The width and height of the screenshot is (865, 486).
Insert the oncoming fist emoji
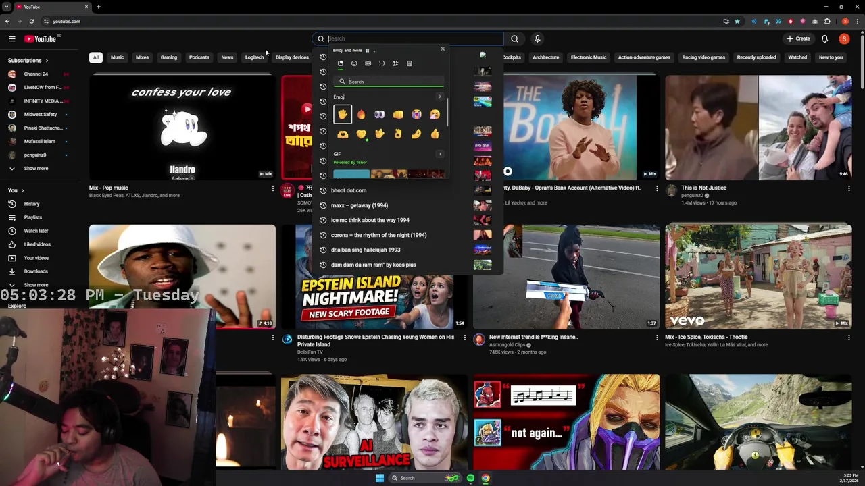click(x=398, y=115)
